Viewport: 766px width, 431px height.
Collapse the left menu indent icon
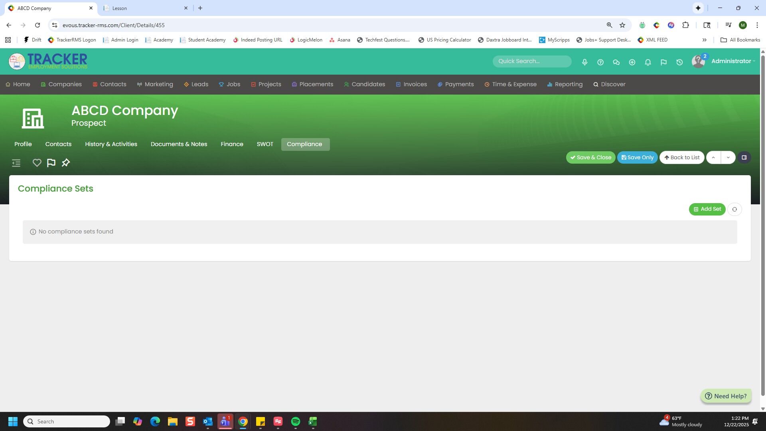tap(16, 163)
